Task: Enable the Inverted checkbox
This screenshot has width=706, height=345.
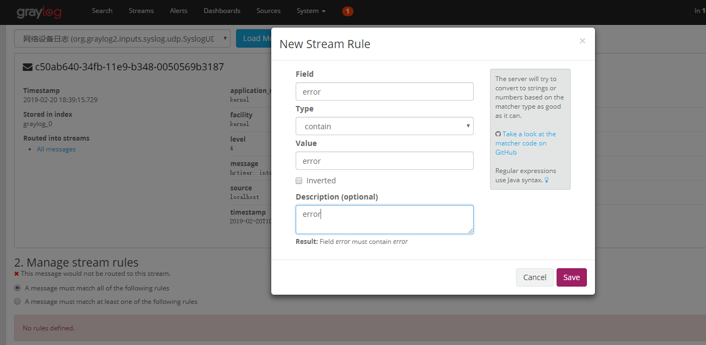Action: click(299, 181)
